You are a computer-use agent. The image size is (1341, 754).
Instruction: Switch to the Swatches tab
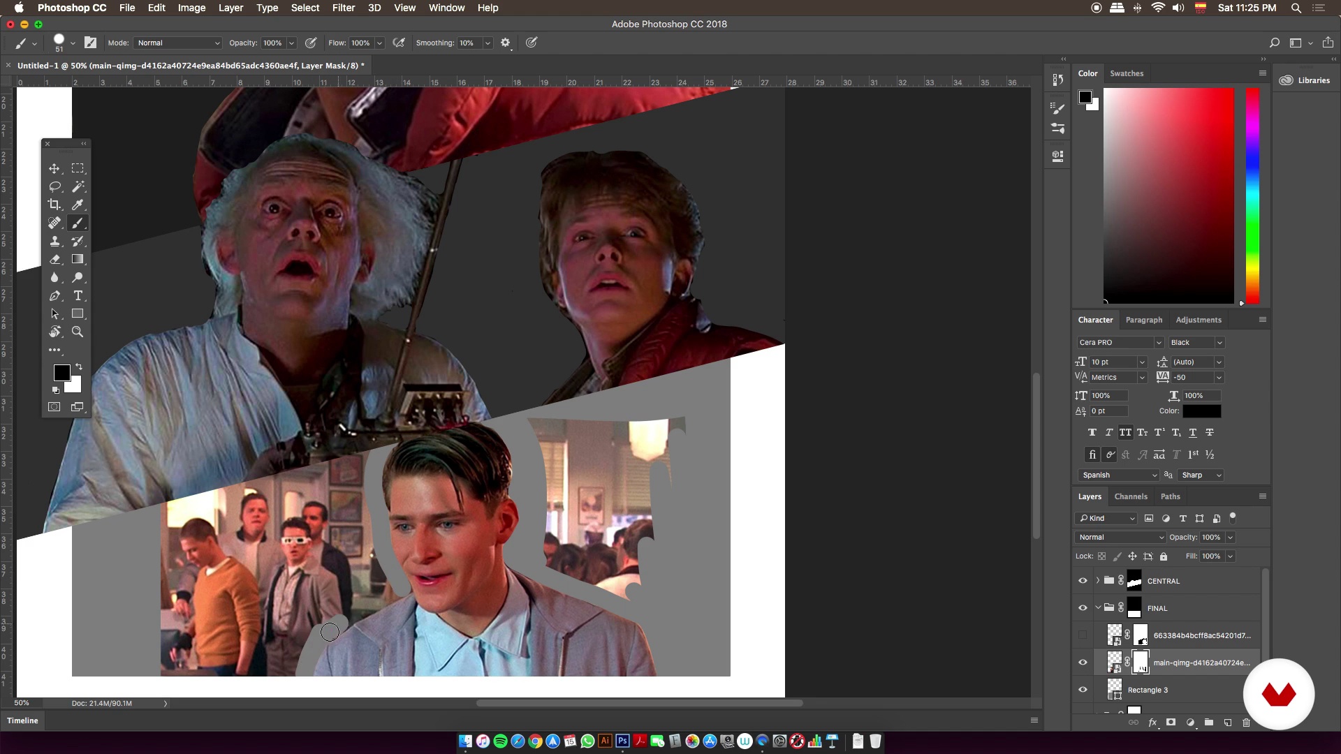click(1127, 73)
